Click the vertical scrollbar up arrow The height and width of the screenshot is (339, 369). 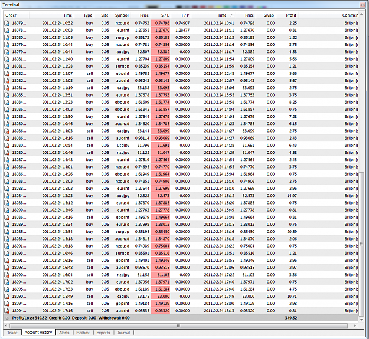click(362, 15)
